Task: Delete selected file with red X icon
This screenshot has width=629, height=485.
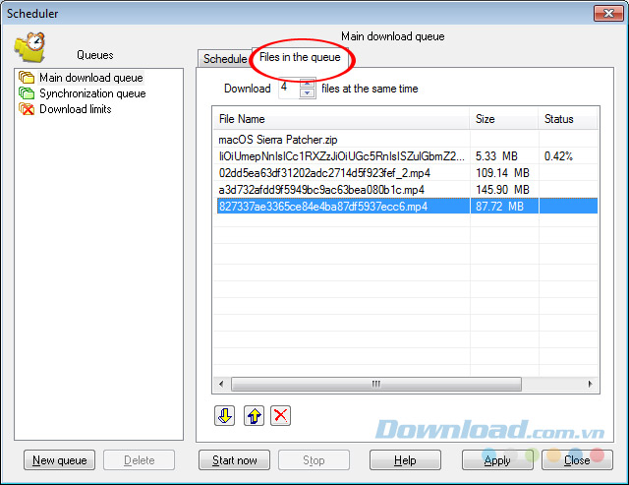Action: [x=280, y=415]
